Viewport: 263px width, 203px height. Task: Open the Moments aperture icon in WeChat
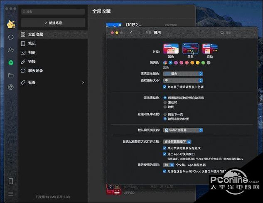point(11,87)
